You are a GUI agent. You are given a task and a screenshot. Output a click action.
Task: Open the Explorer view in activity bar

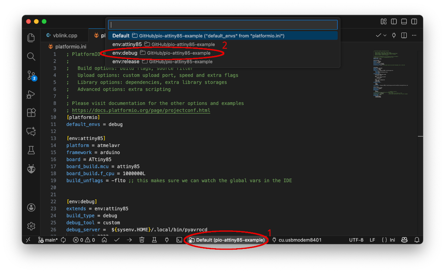tap(31, 37)
